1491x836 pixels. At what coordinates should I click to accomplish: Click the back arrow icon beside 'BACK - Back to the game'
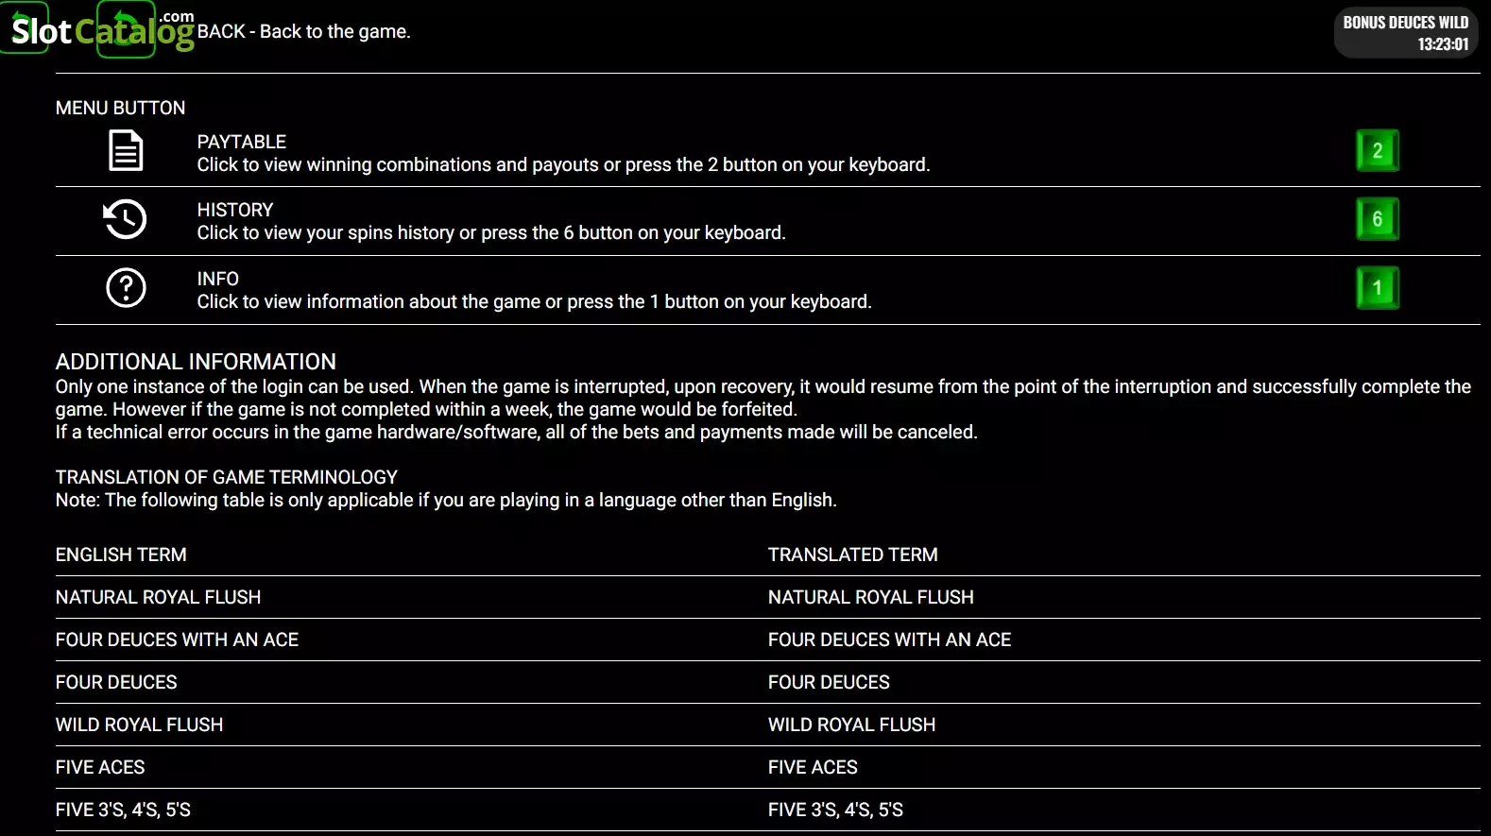point(126,29)
